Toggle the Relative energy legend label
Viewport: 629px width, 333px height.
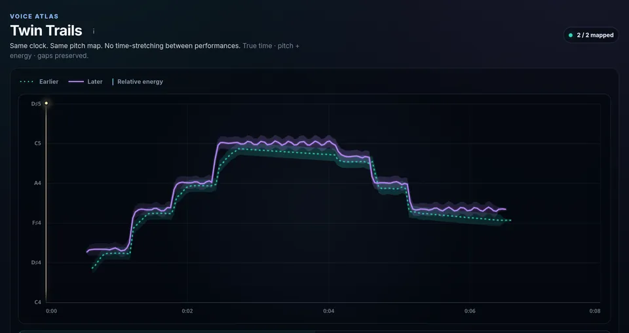140,82
